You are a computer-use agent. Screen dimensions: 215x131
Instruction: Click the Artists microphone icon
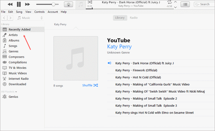pyautogui.click(x=5, y=35)
